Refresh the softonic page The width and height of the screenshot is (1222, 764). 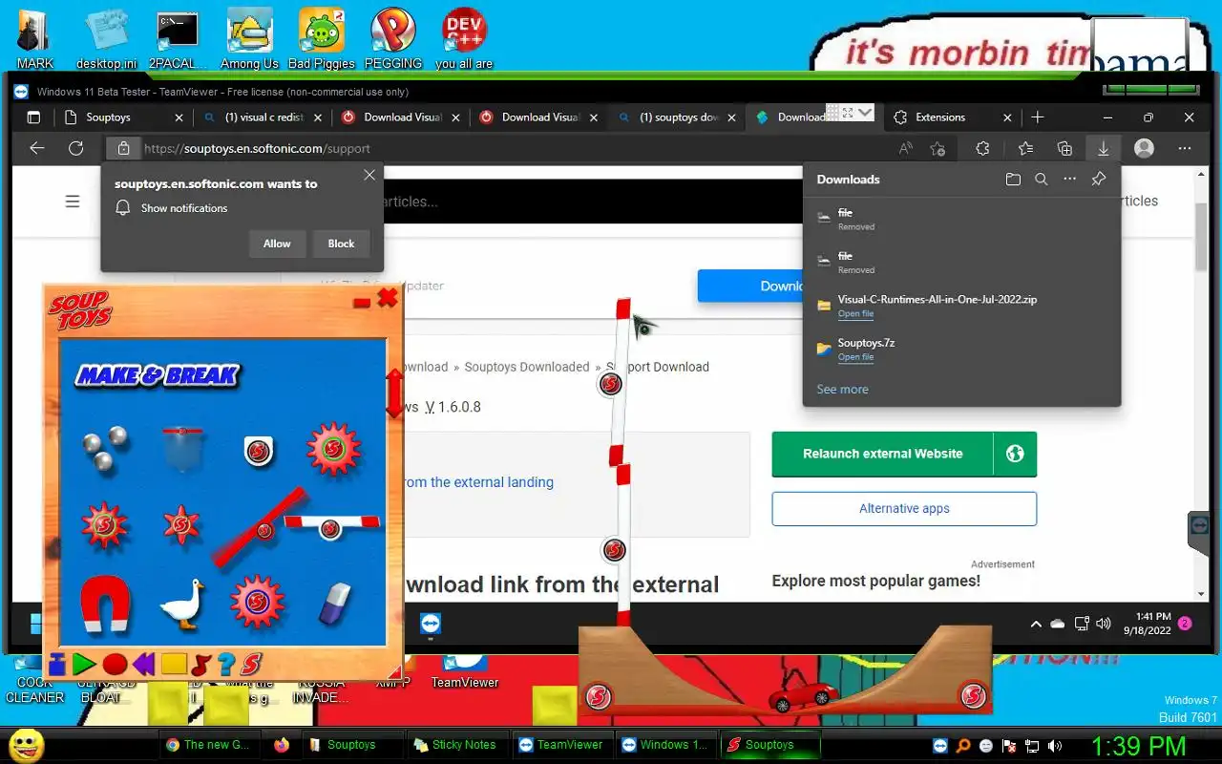[76, 148]
